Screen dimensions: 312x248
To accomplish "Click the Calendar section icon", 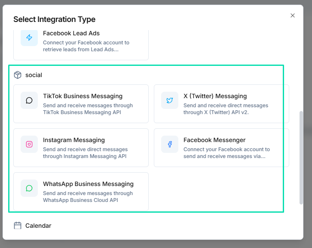I will [18, 226].
